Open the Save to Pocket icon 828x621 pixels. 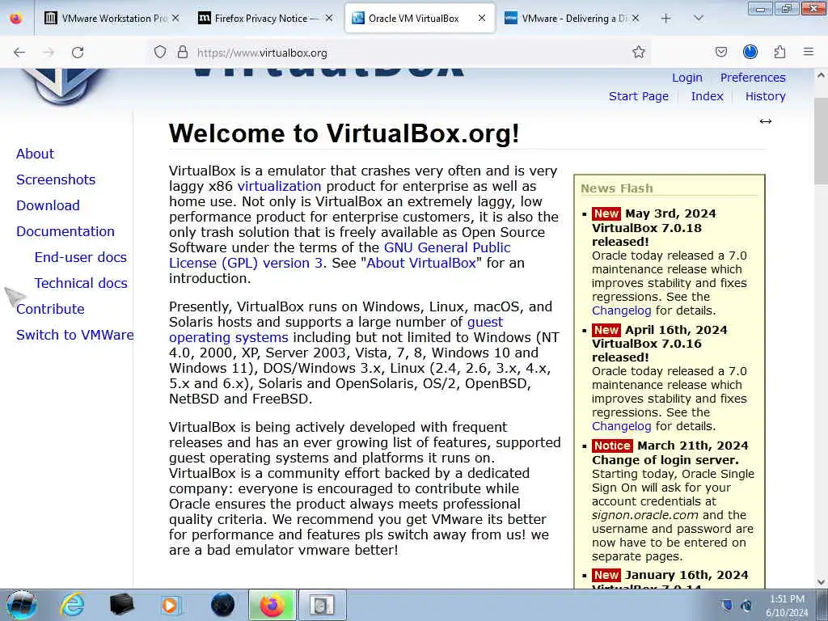(720, 52)
